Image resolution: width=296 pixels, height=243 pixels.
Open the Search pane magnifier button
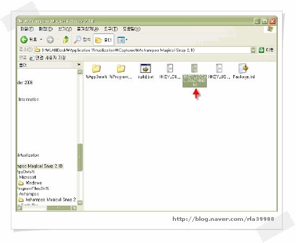pyautogui.click(x=82, y=39)
